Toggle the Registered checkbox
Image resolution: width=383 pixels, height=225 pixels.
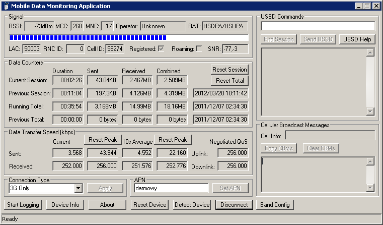(x=161, y=48)
